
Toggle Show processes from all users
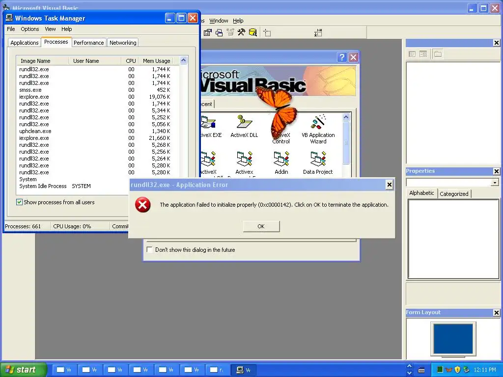[x=19, y=202]
